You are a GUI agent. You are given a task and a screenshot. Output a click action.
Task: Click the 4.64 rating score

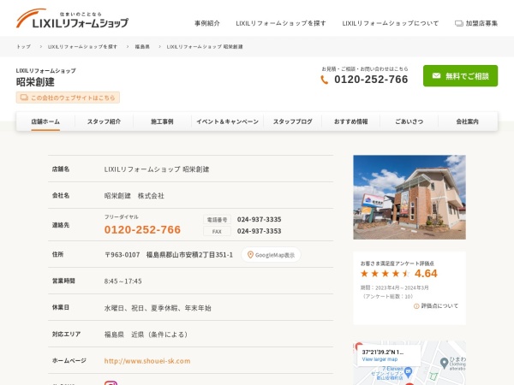(x=426, y=274)
